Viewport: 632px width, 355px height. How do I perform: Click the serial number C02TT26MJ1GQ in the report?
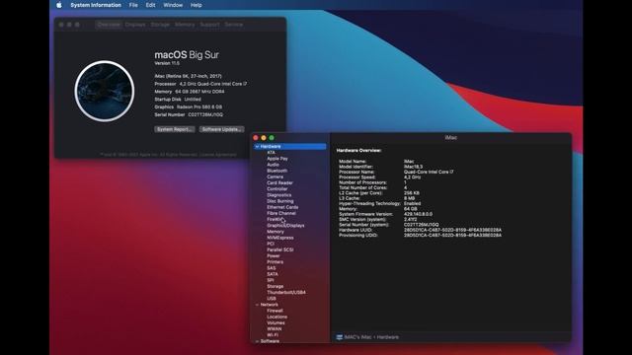pos(422,225)
